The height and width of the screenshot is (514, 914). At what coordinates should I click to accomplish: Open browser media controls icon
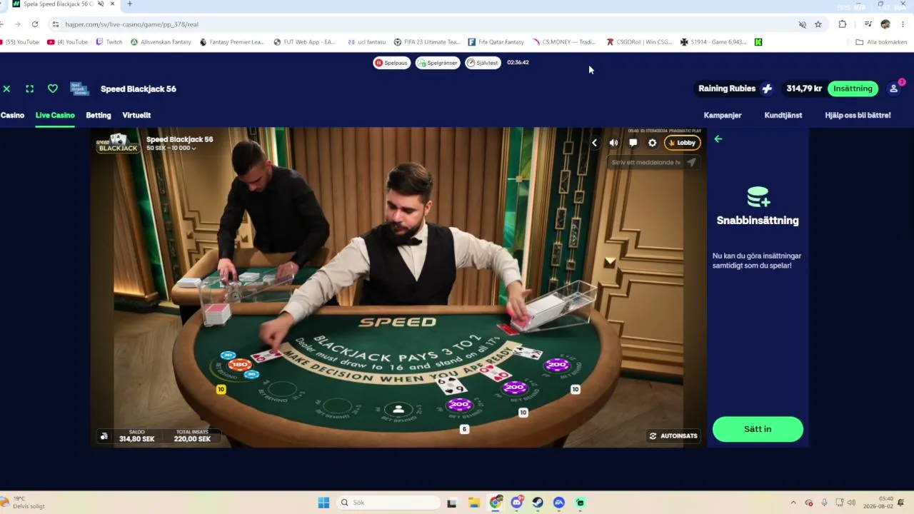868,24
